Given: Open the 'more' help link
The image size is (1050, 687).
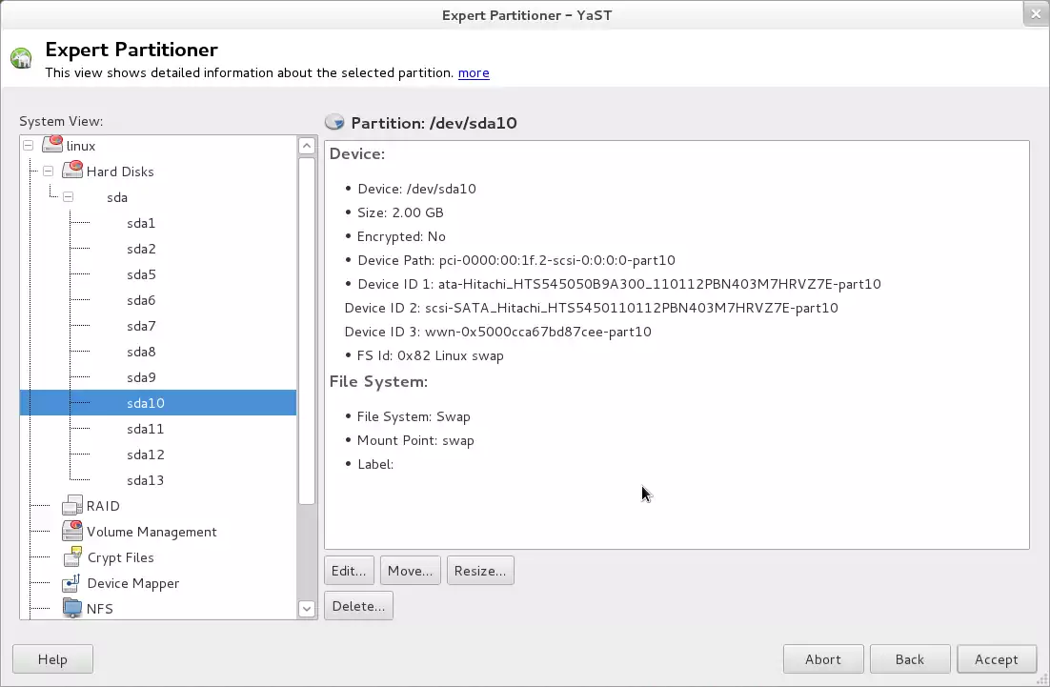Looking at the screenshot, I should click(474, 72).
